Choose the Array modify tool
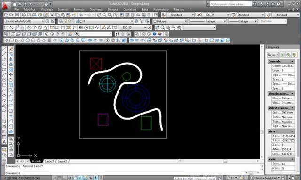Image resolution: width=301 pixels, height=180 pixels. pyautogui.click(x=11, y=69)
